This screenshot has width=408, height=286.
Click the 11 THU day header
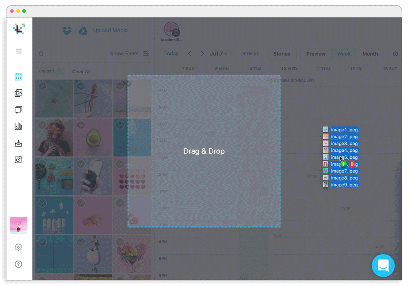click(323, 69)
